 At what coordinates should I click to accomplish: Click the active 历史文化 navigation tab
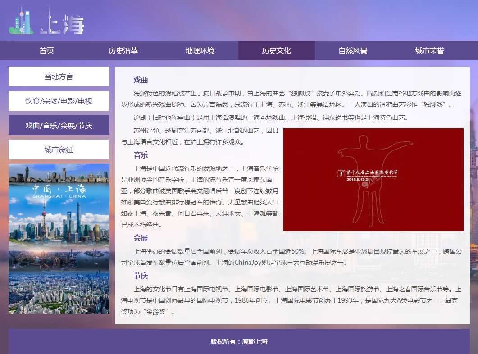[276, 50]
